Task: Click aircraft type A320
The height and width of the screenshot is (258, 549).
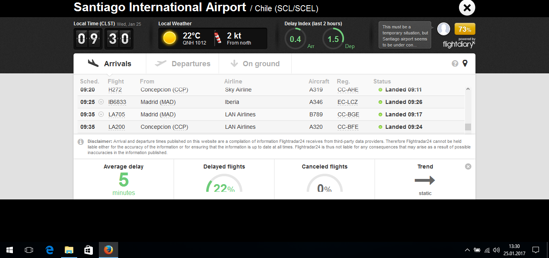Action: (316, 127)
